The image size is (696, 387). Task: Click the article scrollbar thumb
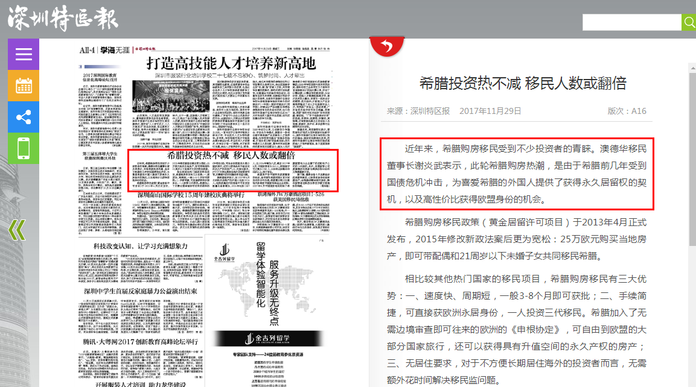pos(692,160)
